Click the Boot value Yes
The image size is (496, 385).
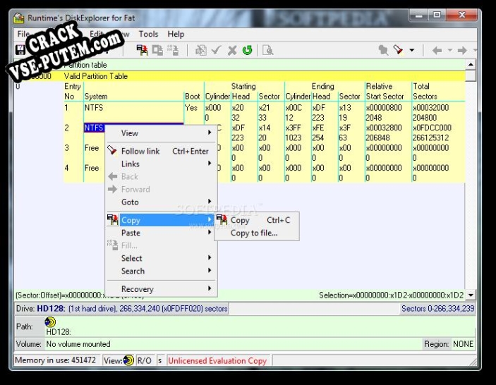point(191,107)
